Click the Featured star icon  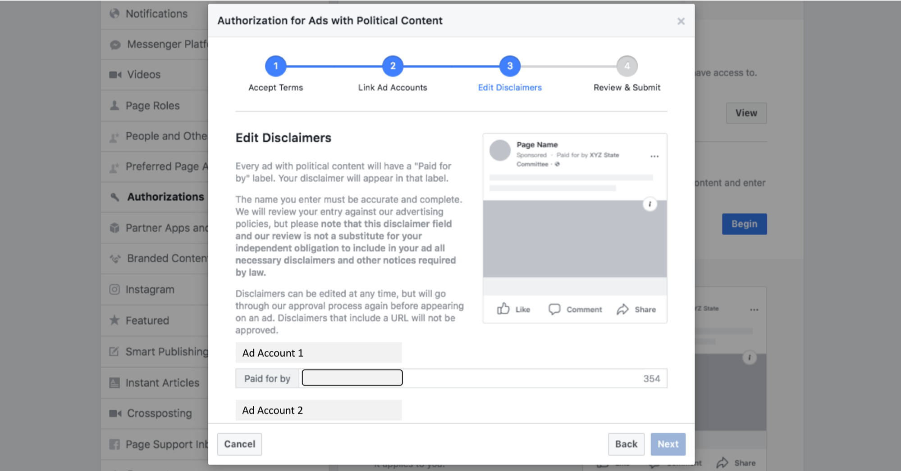pos(114,320)
